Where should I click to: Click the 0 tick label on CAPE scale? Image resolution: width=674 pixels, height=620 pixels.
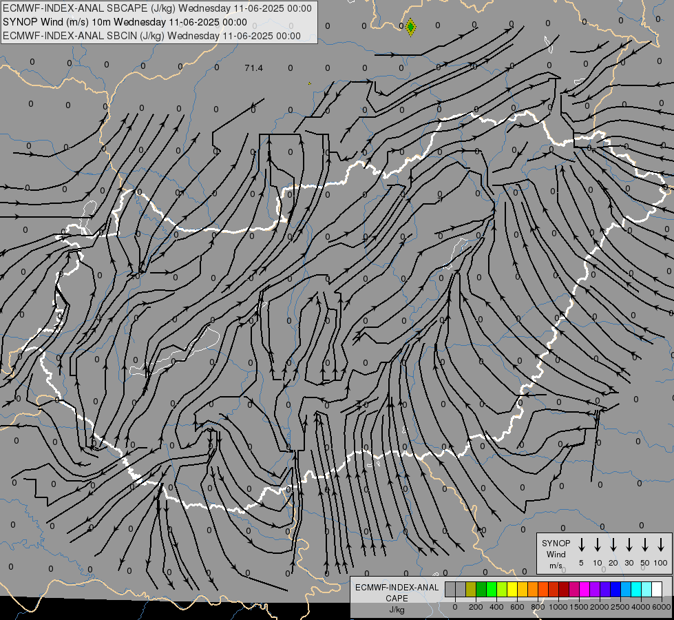(455, 607)
